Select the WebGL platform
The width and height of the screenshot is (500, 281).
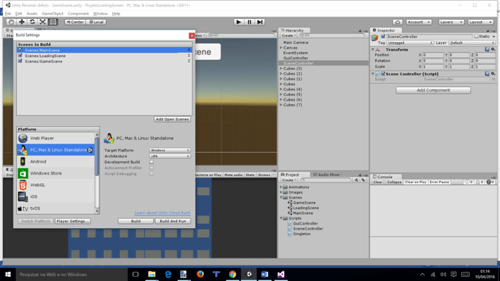tap(56, 185)
